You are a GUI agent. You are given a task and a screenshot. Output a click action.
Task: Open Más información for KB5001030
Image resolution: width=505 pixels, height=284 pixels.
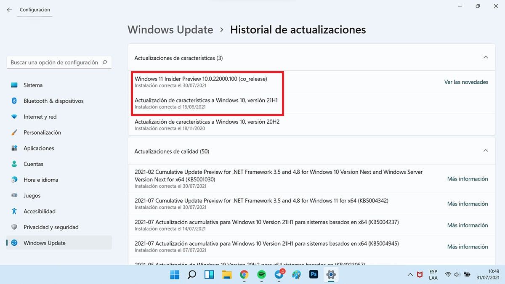click(x=468, y=179)
